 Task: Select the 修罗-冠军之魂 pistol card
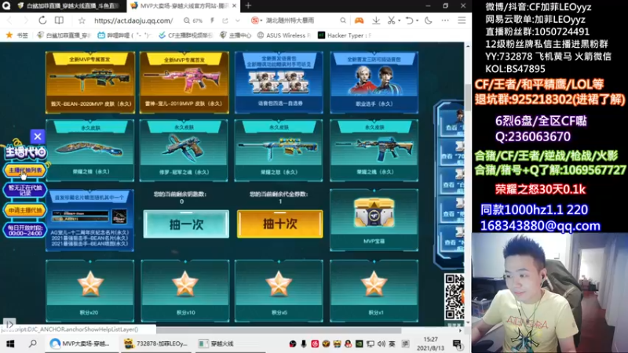(x=184, y=150)
